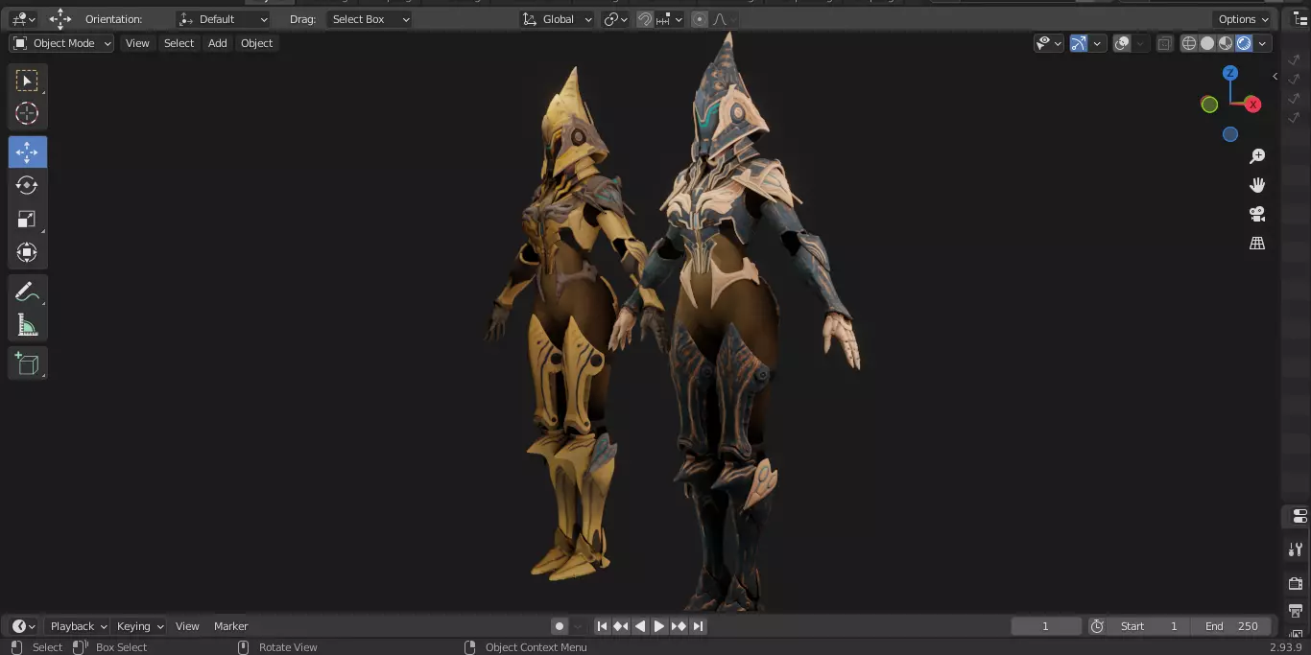Open the timeline Marker menu
1311x655 pixels.
click(230, 626)
